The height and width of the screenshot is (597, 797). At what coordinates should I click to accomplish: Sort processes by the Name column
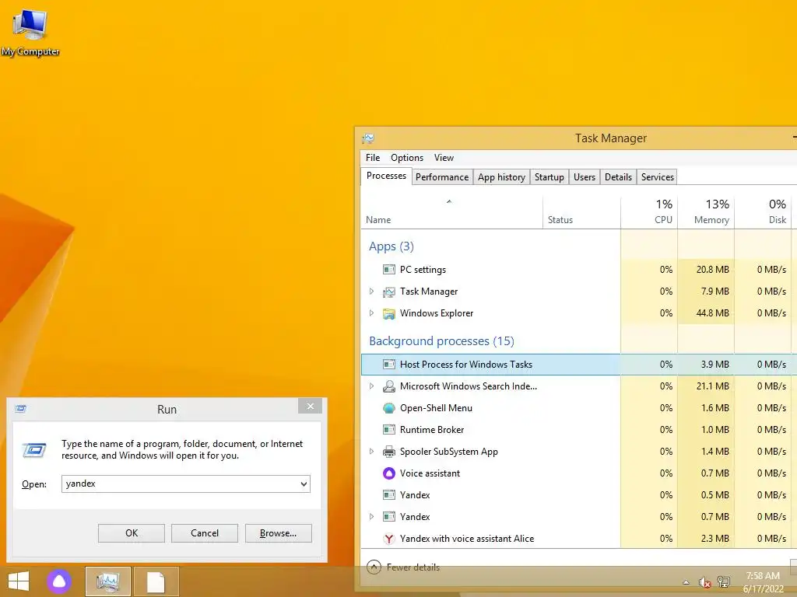(451, 213)
